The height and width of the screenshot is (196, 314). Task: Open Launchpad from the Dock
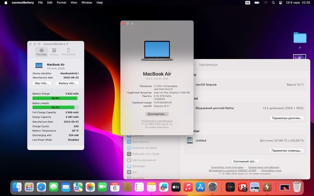29,187
